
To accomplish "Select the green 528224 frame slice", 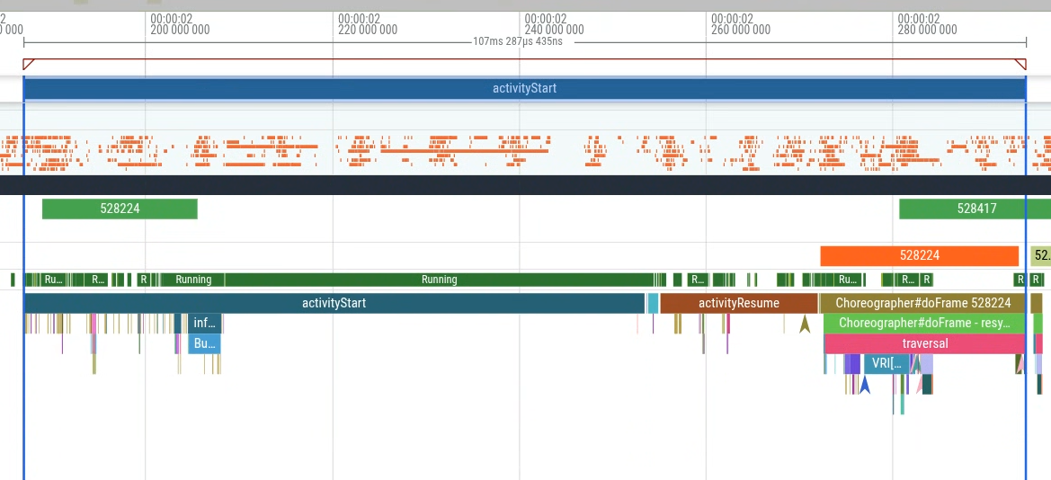I will [120, 209].
